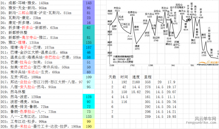Select the pale cyan distance cell '109'
219x129 pixels.
(x=89, y=77)
